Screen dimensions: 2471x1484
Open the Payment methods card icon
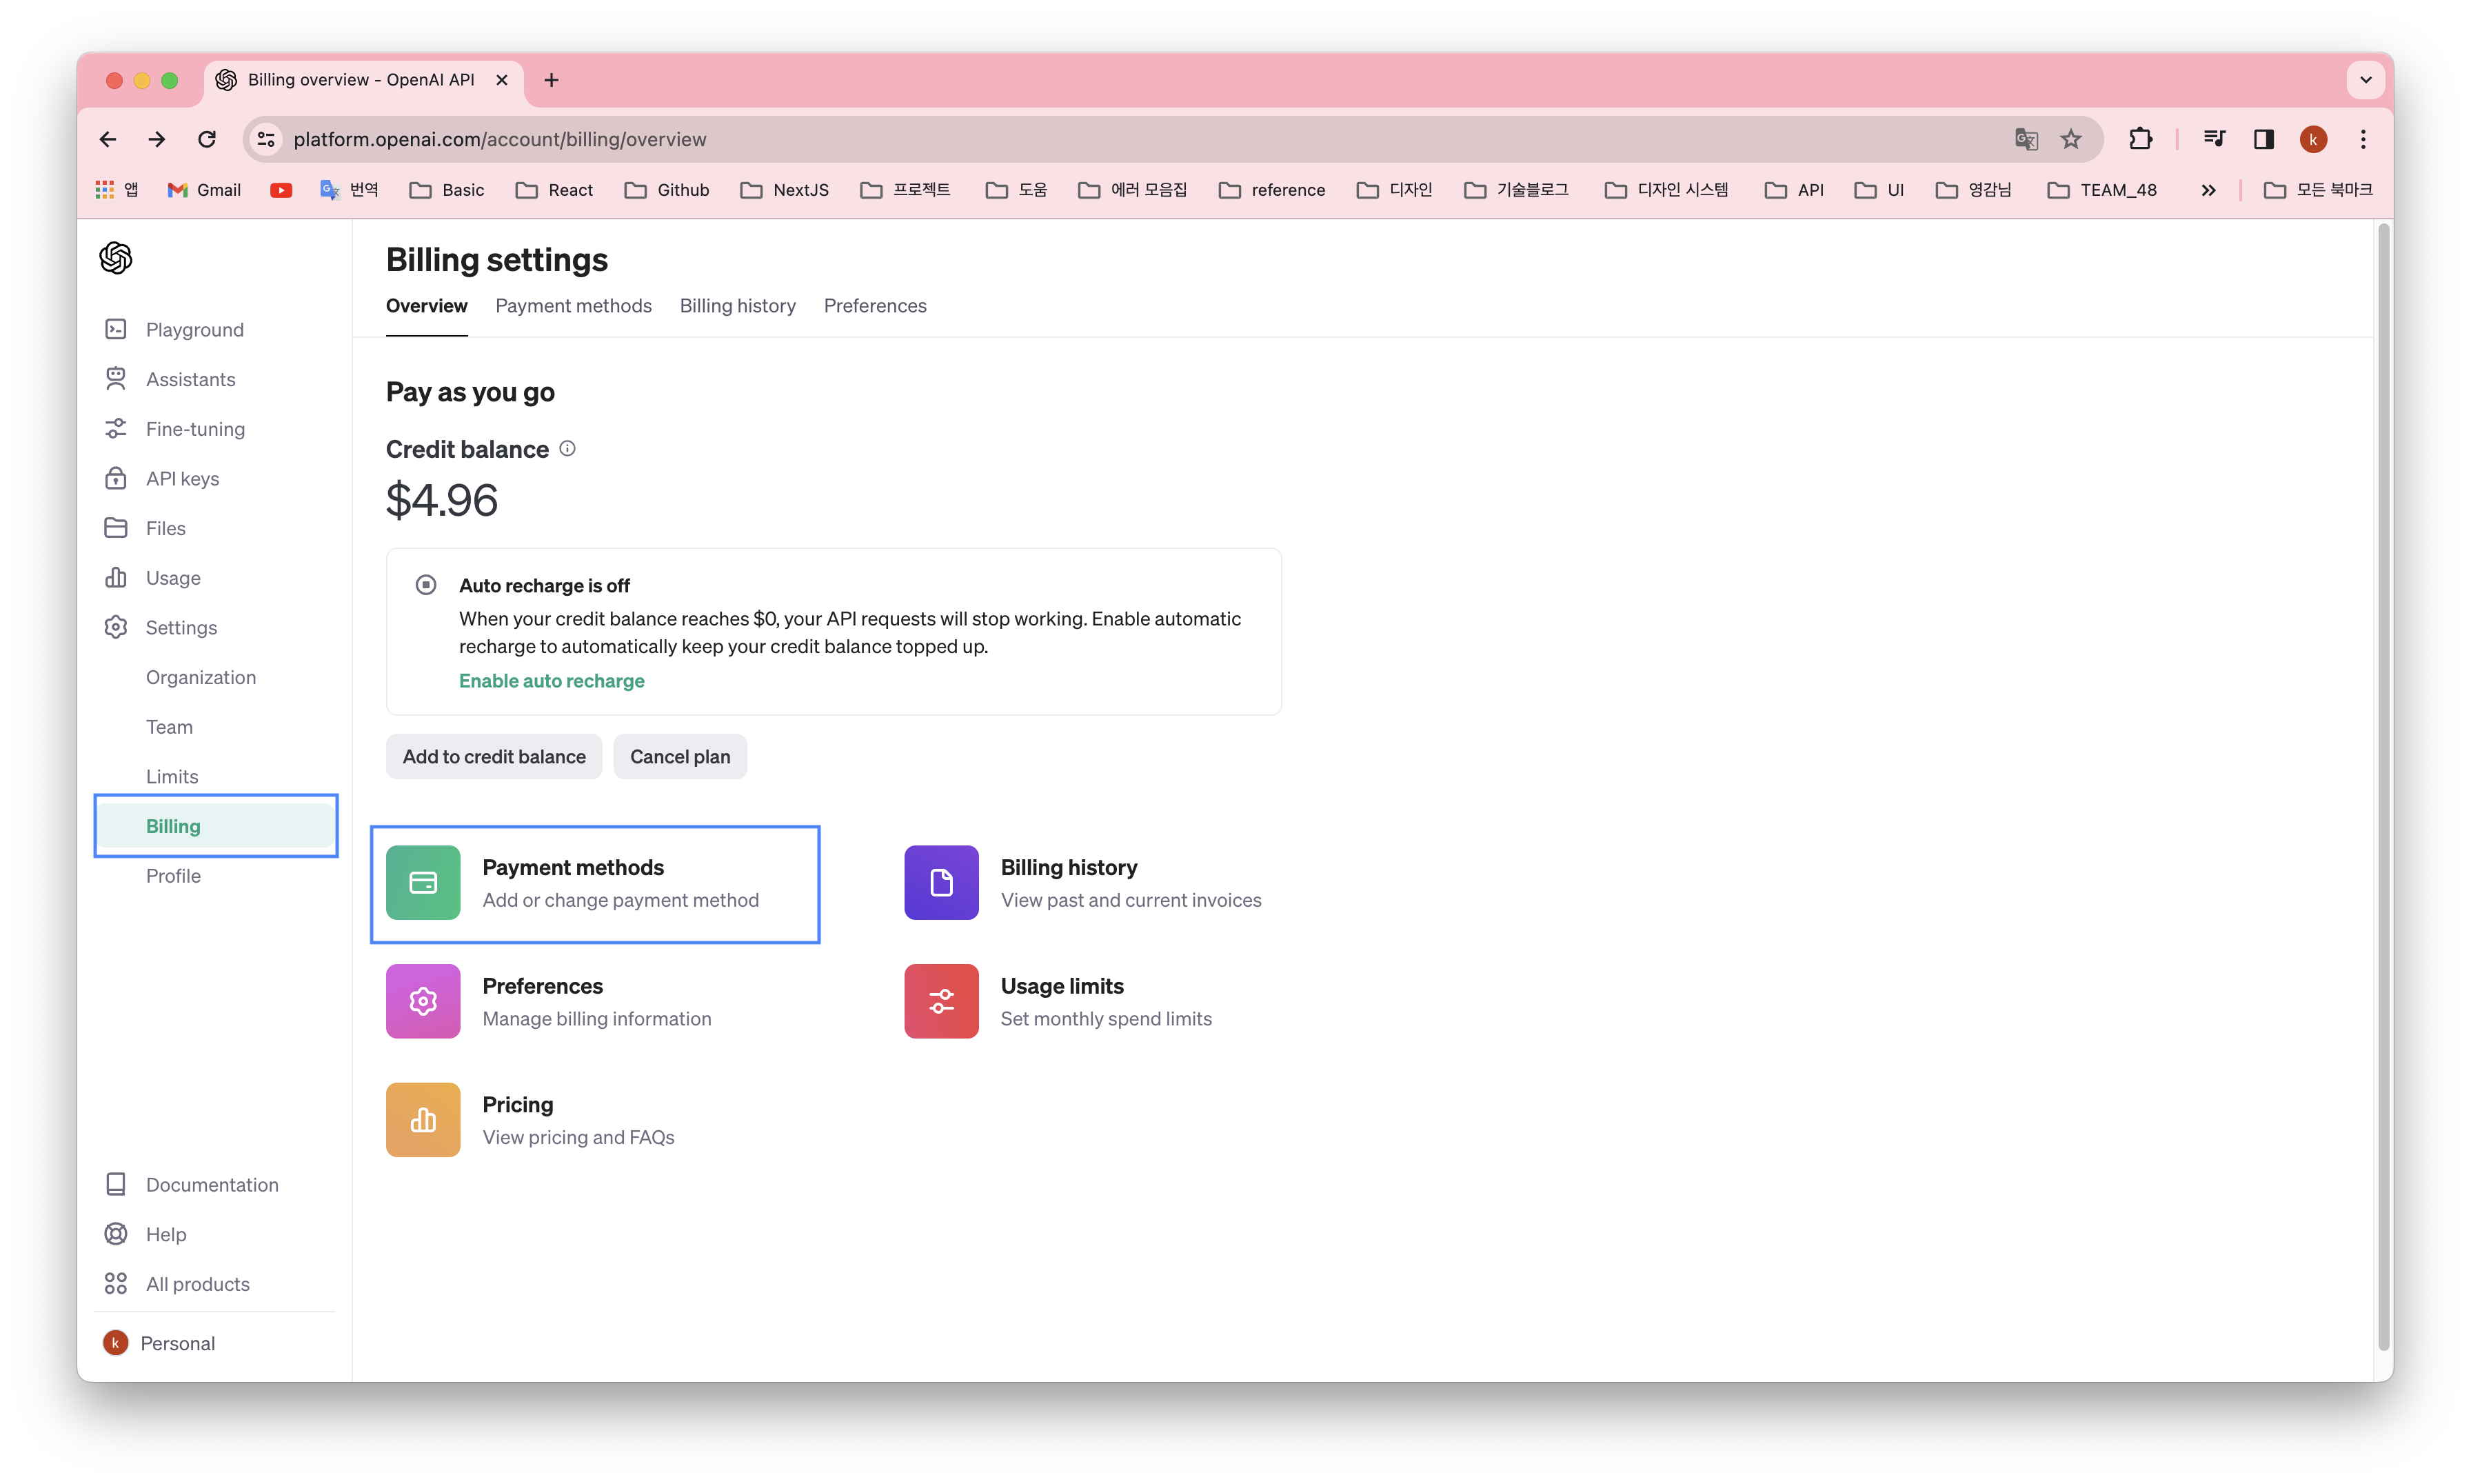[x=423, y=883]
